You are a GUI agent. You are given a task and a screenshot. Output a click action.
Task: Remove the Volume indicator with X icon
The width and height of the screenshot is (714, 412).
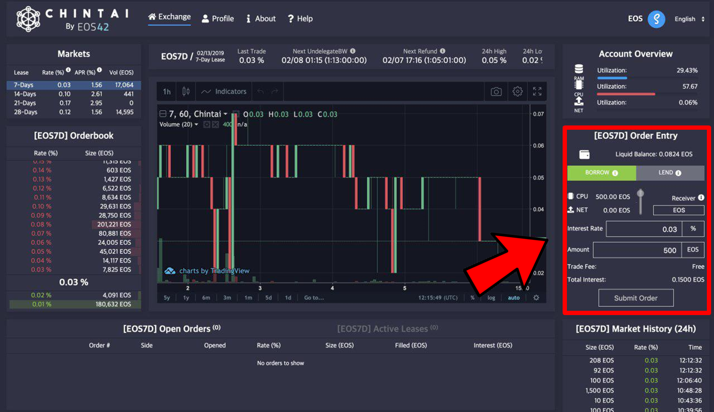[215, 125]
